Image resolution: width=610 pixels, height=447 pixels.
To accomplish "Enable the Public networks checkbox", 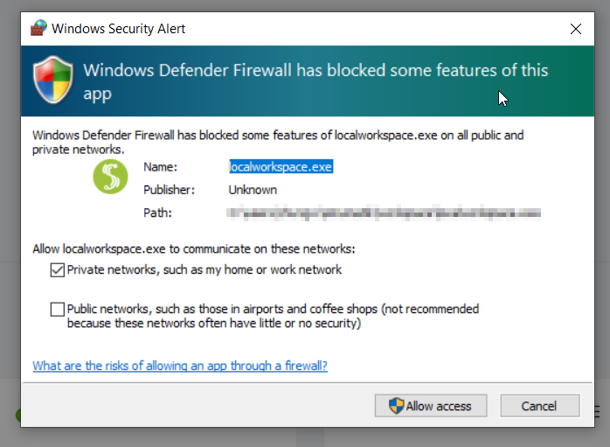I will click(x=57, y=310).
